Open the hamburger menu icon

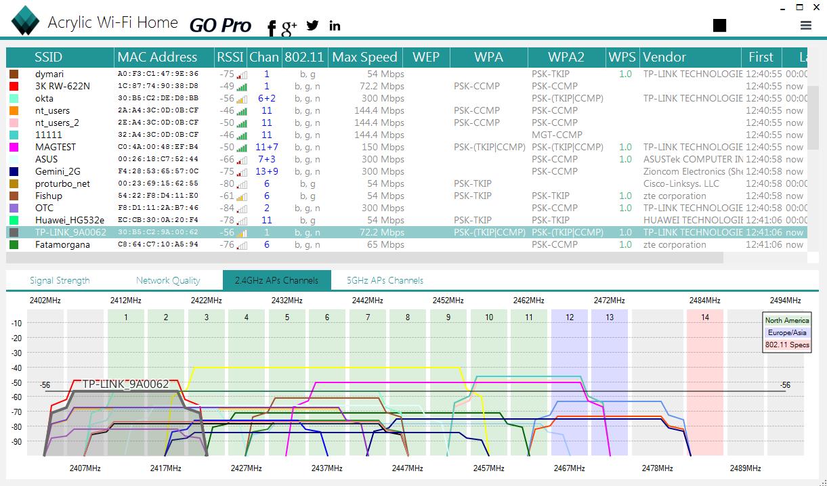click(x=805, y=26)
